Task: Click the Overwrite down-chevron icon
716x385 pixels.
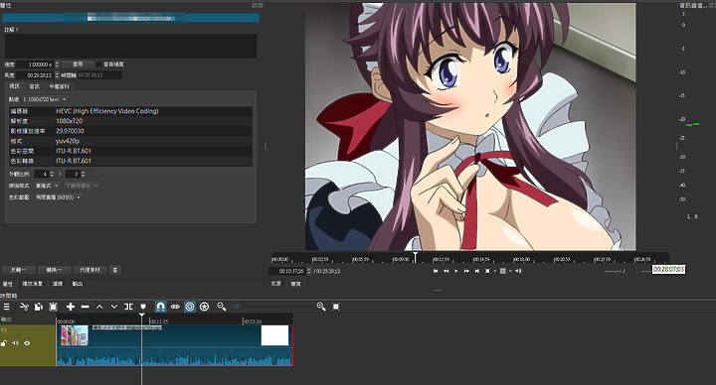Action: coord(114,307)
